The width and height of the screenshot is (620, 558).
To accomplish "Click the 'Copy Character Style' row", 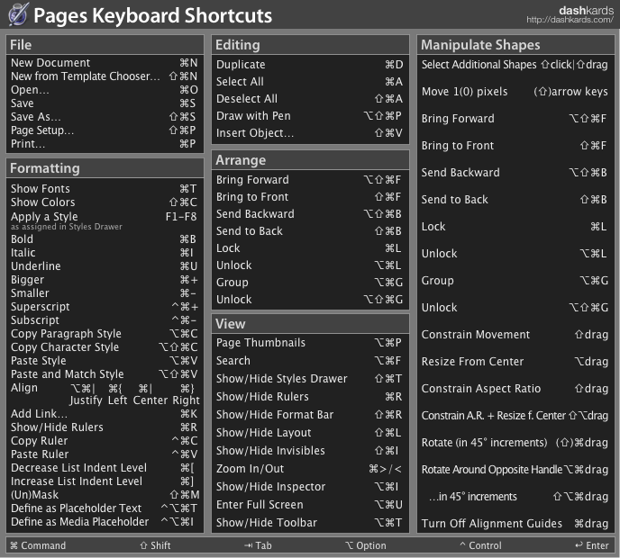I will pyautogui.click(x=105, y=347).
